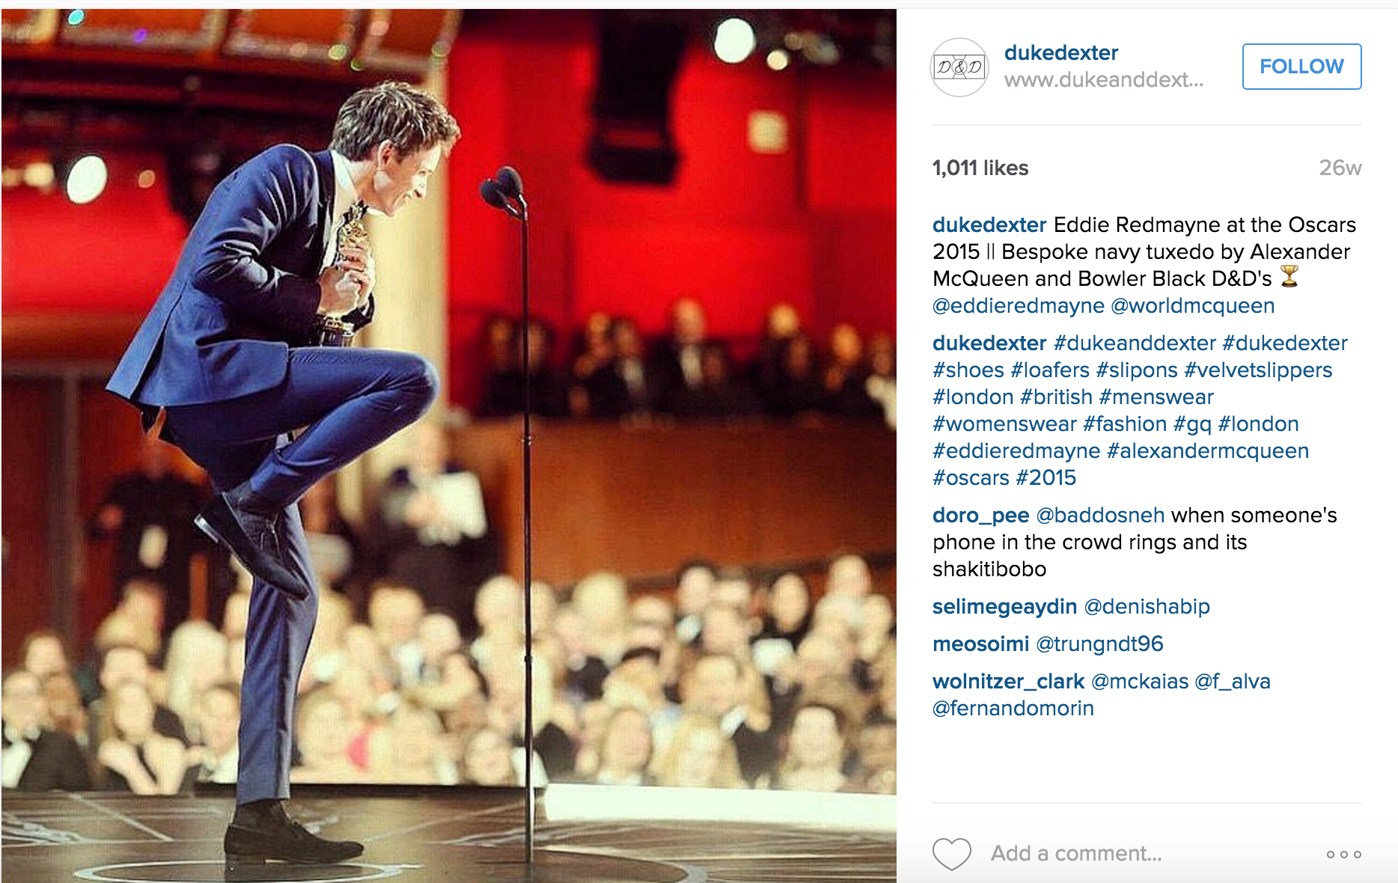This screenshot has height=883, width=1398.
Task: Open the 26w timestamp link
Action: click(x=1340, y=168)
